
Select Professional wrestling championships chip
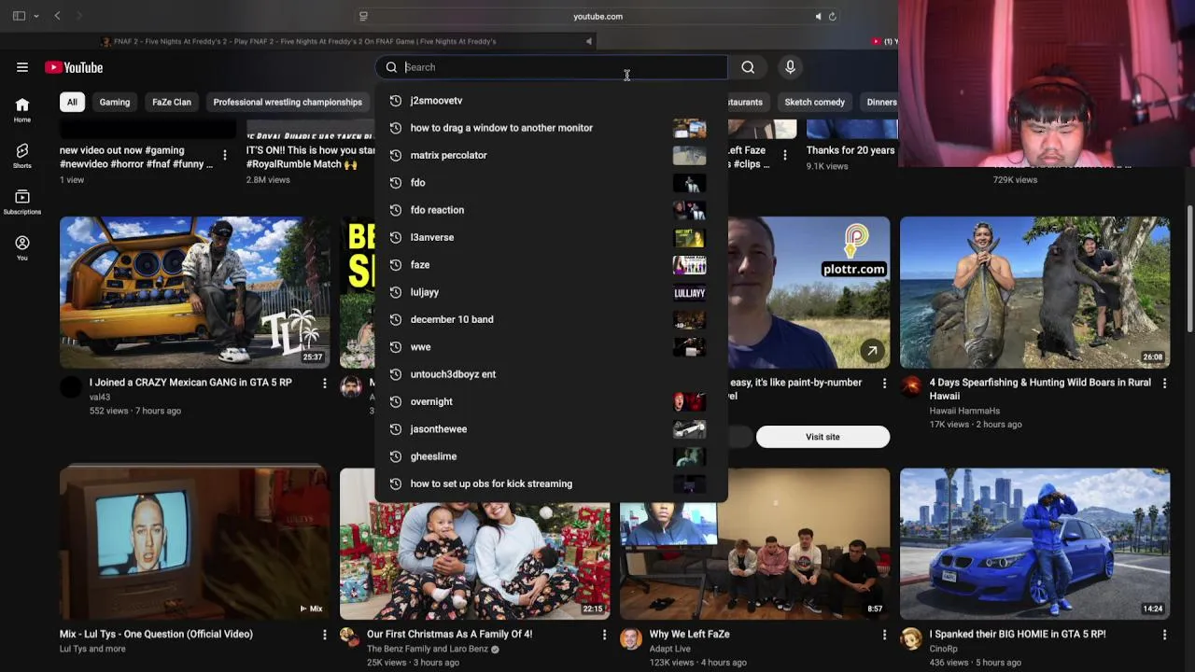tap(288, 102)
